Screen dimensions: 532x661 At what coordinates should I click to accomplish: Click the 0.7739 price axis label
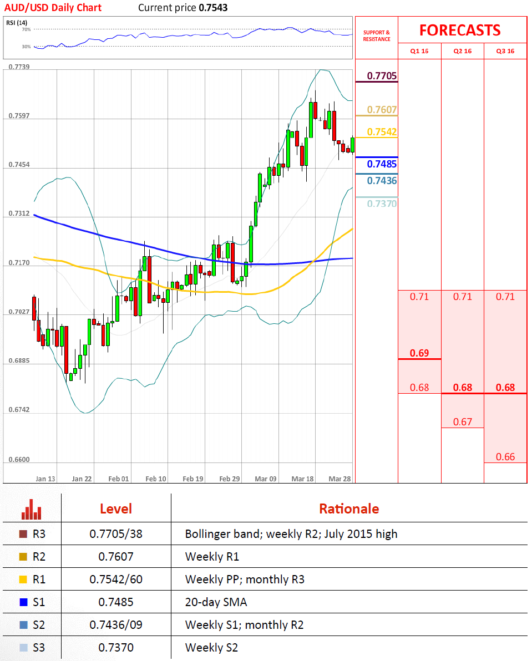point(19,67)
